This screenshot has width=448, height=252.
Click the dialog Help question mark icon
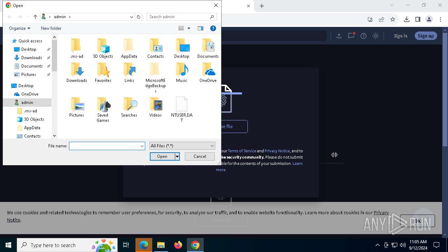(x=213, y=28)
